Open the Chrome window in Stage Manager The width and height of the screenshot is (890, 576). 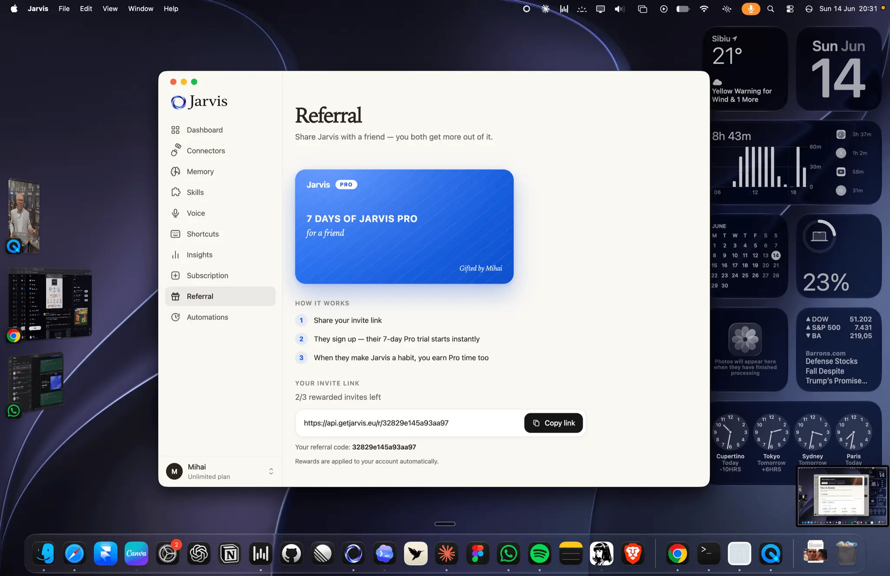click(x=50, y=305)
